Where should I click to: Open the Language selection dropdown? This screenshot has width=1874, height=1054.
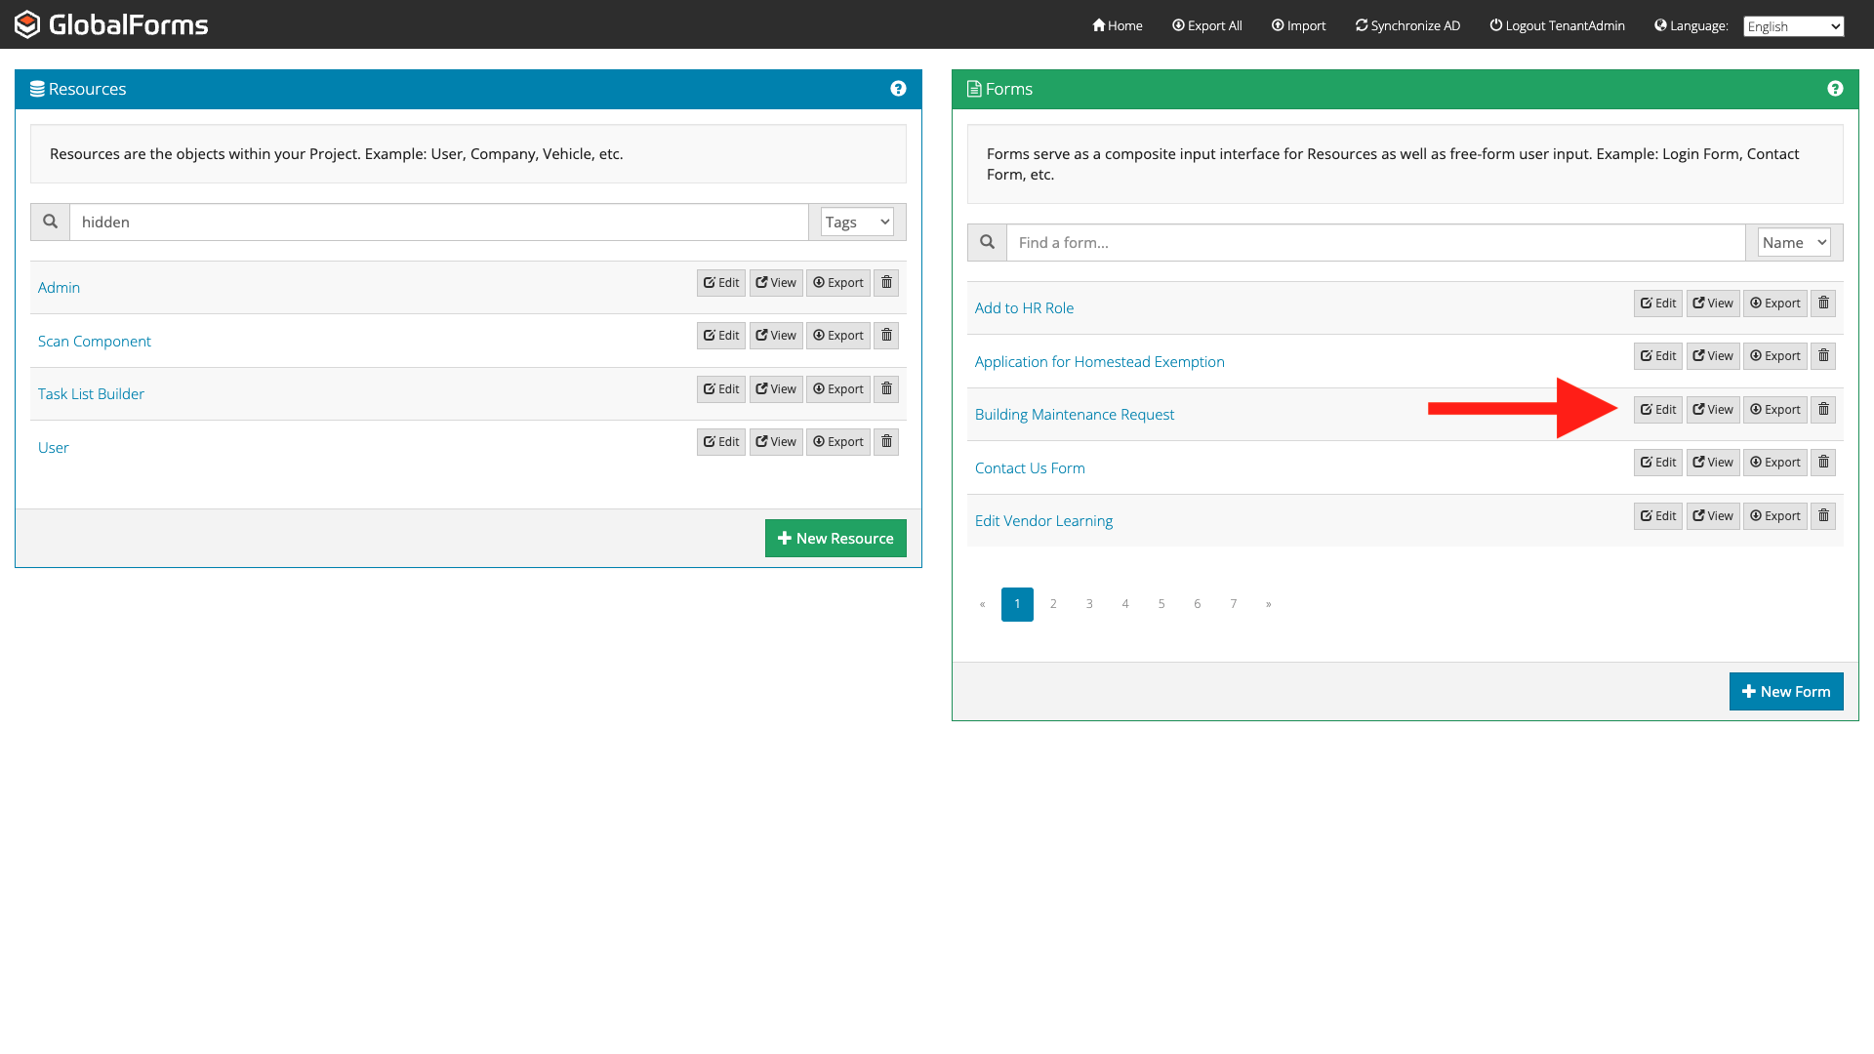coord(1793,26)
